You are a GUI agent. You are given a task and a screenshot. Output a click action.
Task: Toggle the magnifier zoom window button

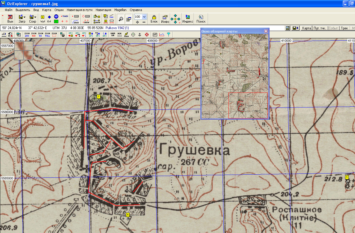(x=121, y=19)
